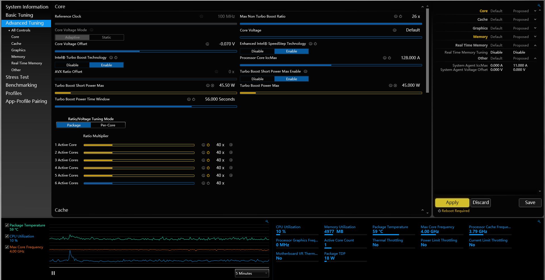Open the Stress Test section
Viewport: 545px width, 280px height.
tap(17, 77)
